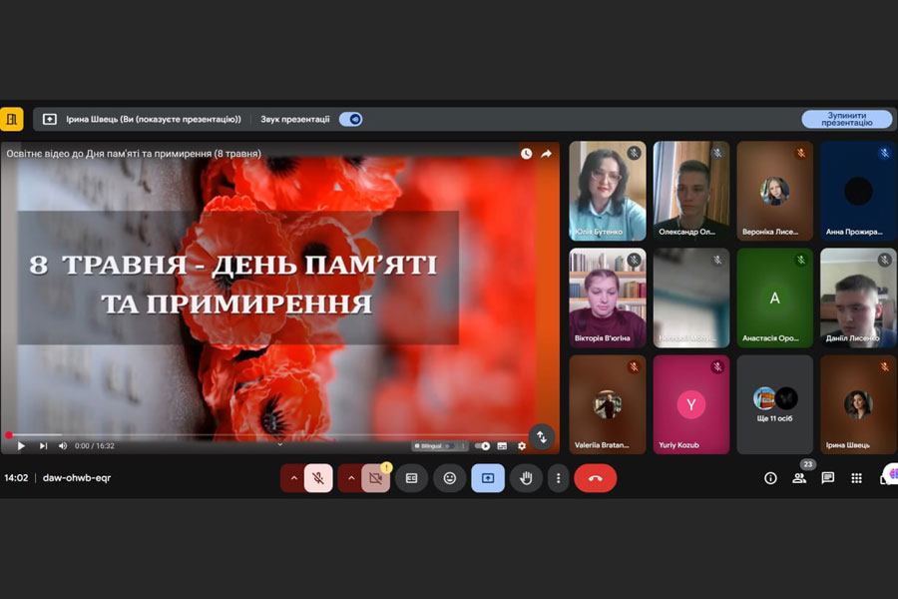The image size is (898, 599).
Task: Click the yellow meeting logo icon
Action: tap(11, 119)
